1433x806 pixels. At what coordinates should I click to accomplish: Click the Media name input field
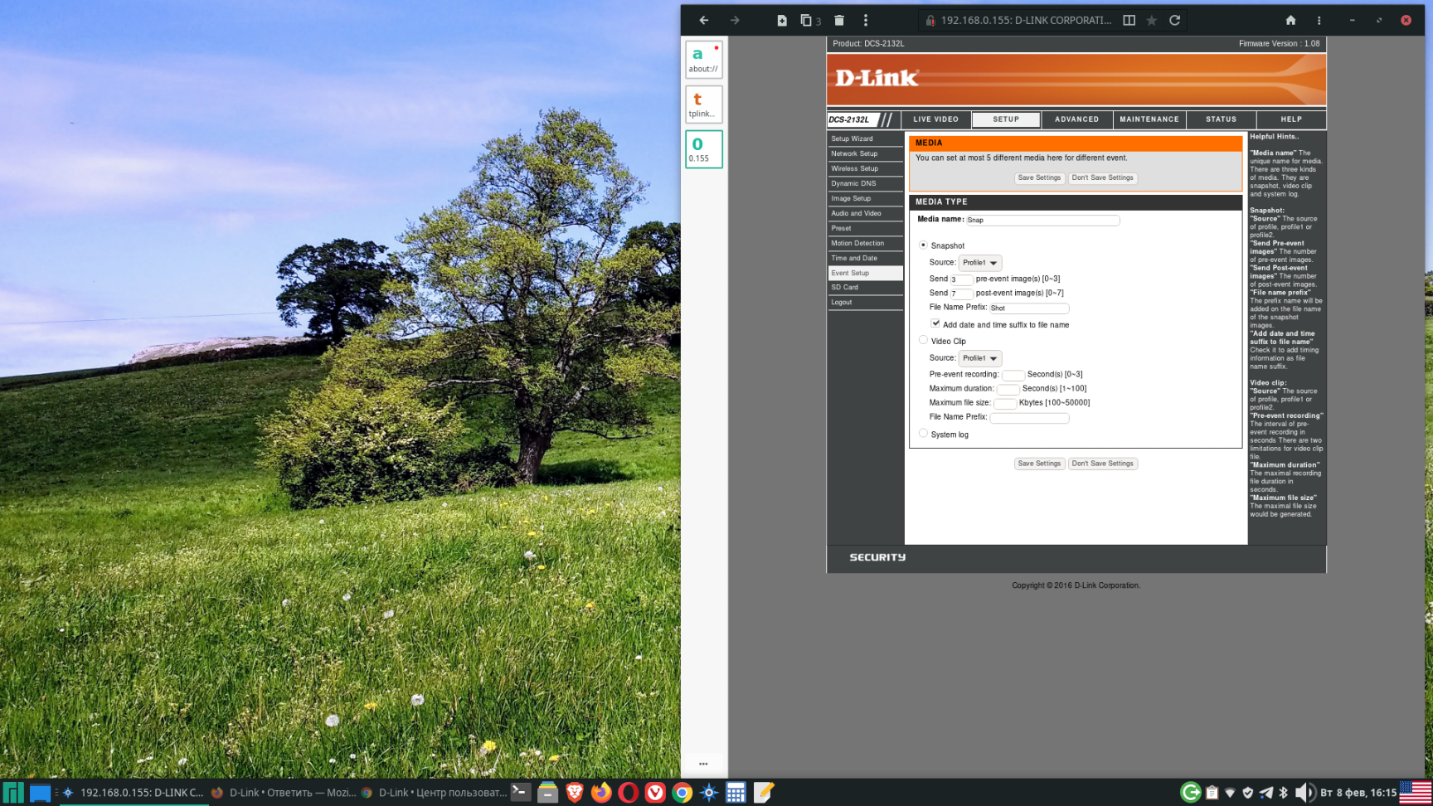1042,221
